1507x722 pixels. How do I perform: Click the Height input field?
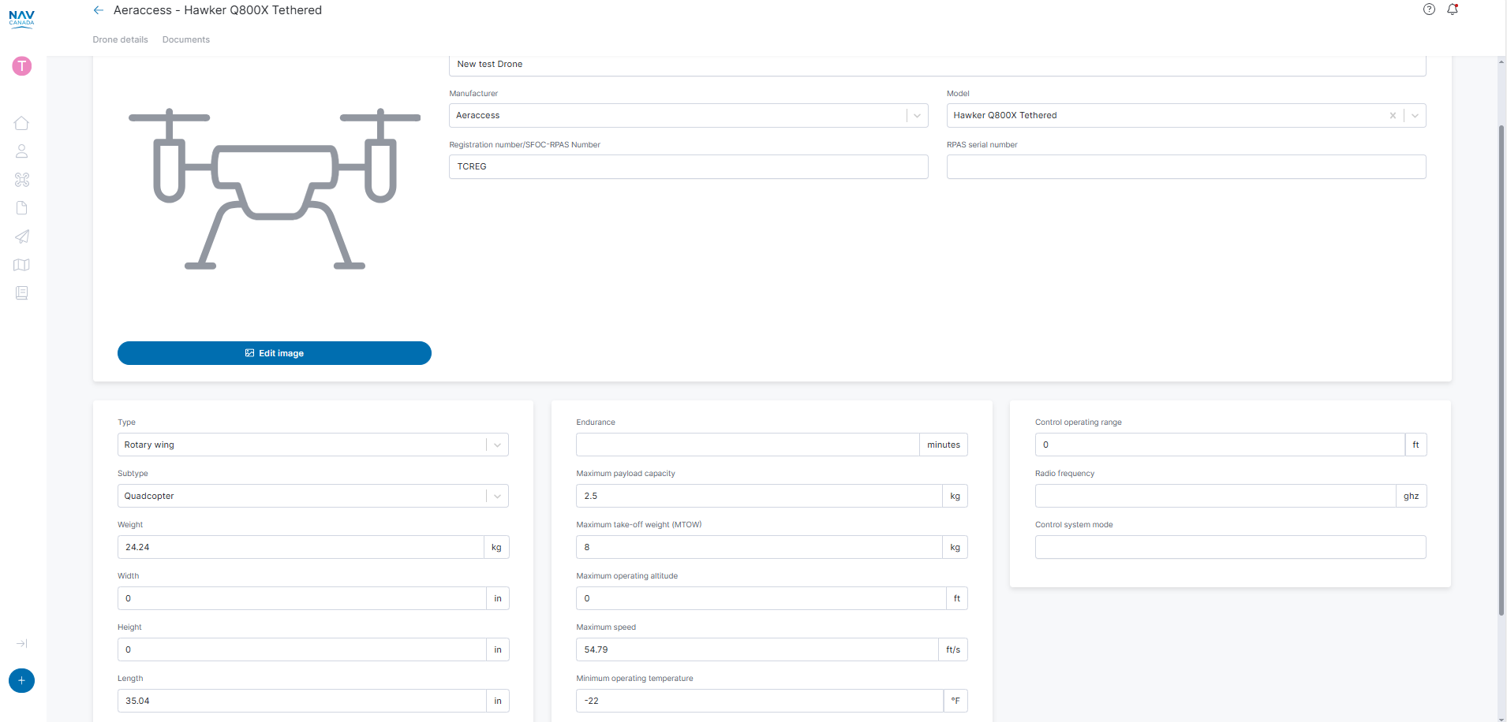[x=301, y=649]
